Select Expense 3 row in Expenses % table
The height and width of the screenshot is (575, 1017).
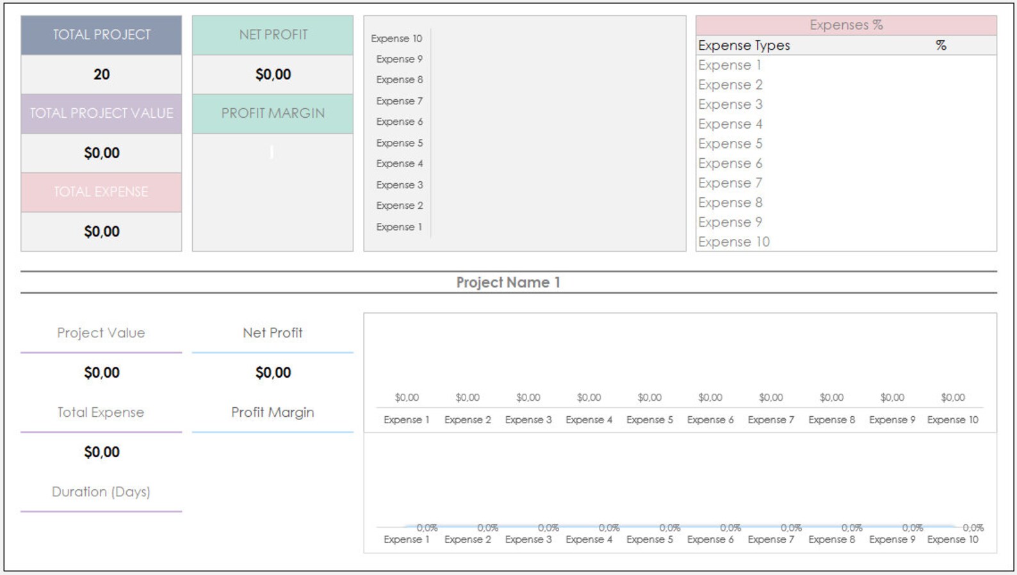click(846, 104)
